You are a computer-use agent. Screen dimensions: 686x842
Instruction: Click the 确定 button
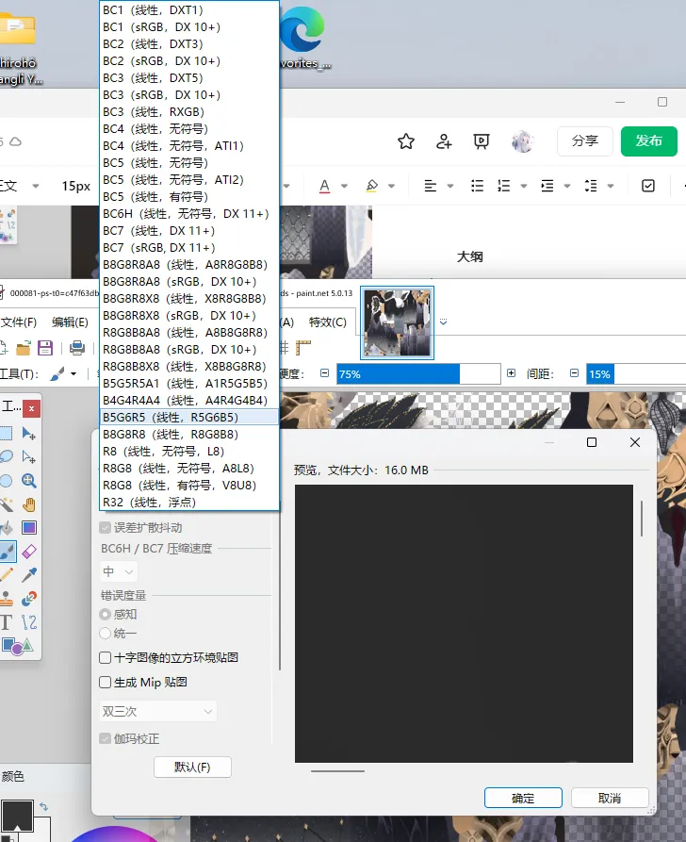[x=523, y=798]
